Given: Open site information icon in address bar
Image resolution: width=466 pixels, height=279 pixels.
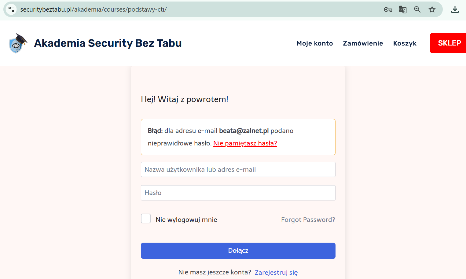Looking at the screenshot, I should (x=11, y=9).
